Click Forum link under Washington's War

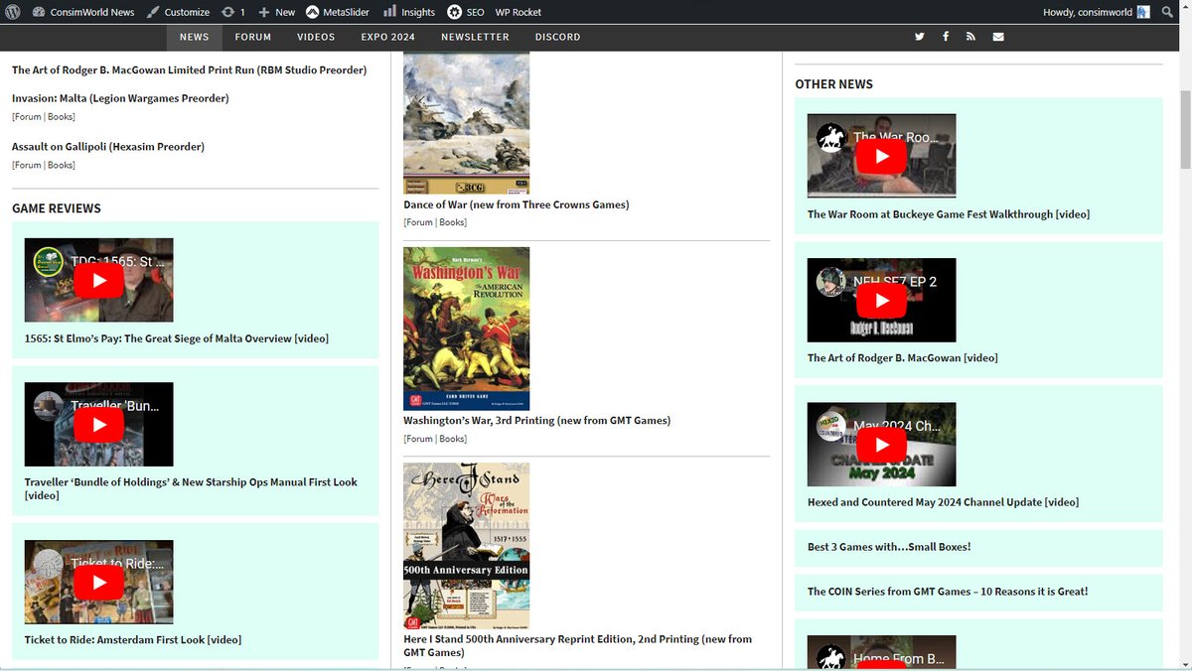[419, 439]
